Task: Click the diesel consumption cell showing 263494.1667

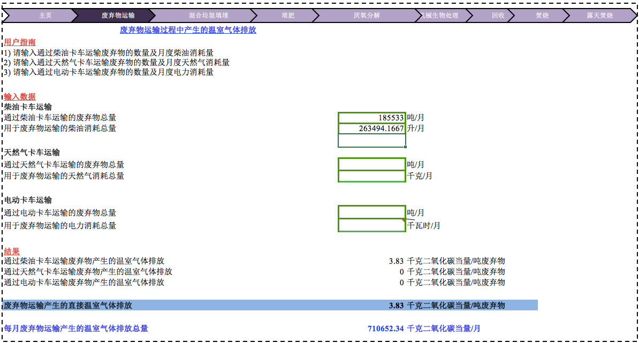Action: (371, 128)
